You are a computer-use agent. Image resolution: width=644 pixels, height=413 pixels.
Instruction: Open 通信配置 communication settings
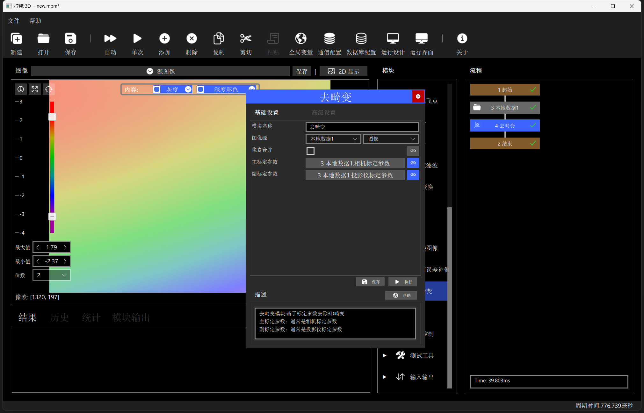[x=329, y=39]
